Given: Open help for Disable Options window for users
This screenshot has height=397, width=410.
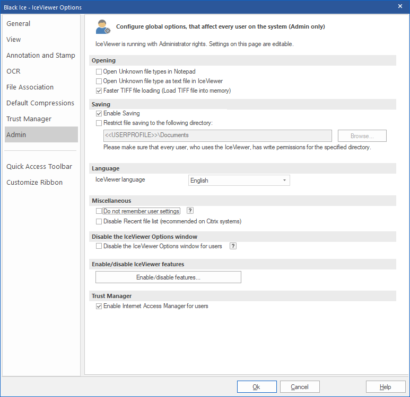Looking at the screenshot, I should click(233, 246).
